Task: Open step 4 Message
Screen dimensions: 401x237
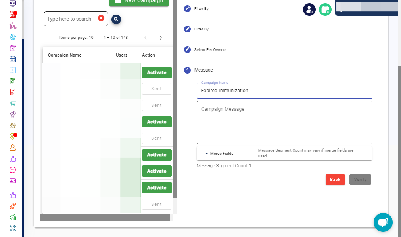Action: [x=198, y=70]
